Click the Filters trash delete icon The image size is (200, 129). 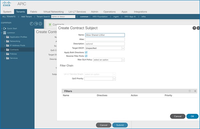tap(190, 91)
